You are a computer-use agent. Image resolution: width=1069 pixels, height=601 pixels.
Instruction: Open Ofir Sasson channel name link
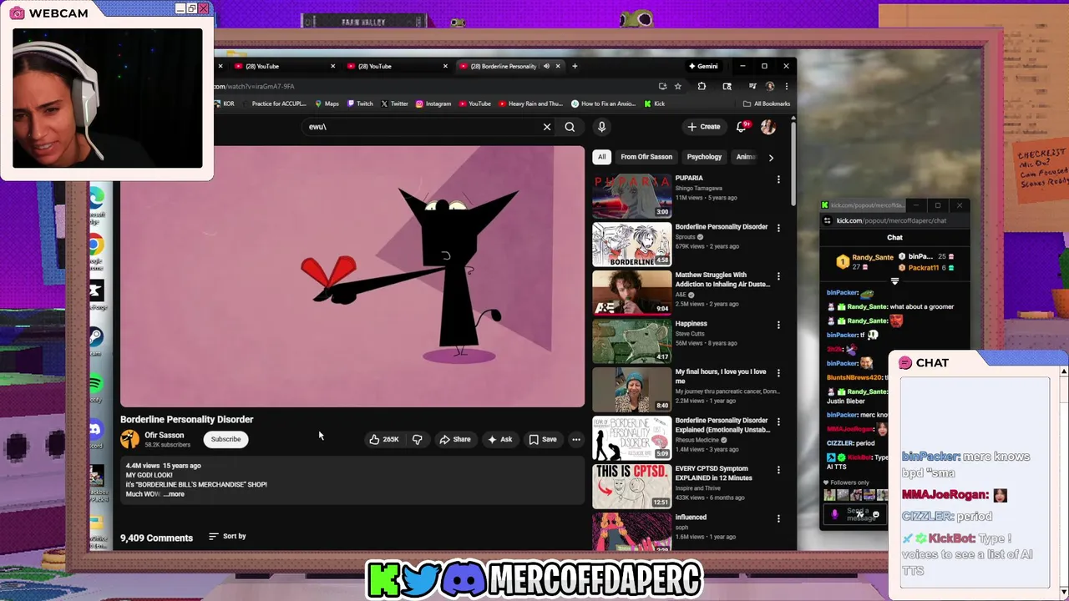pos(165,435)
